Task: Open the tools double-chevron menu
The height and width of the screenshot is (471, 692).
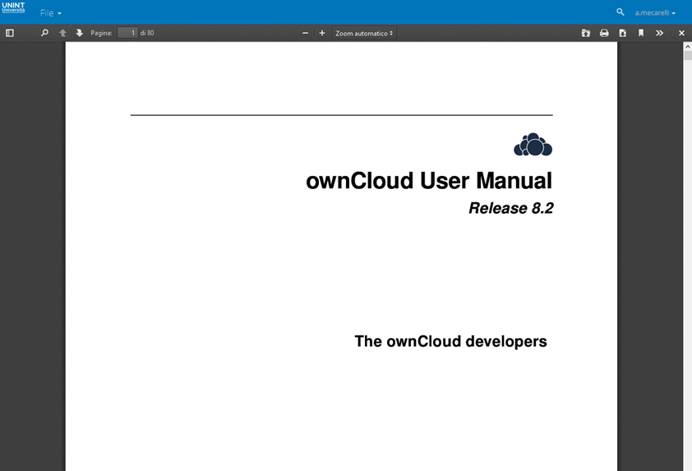Action: [x=659, y=33]
